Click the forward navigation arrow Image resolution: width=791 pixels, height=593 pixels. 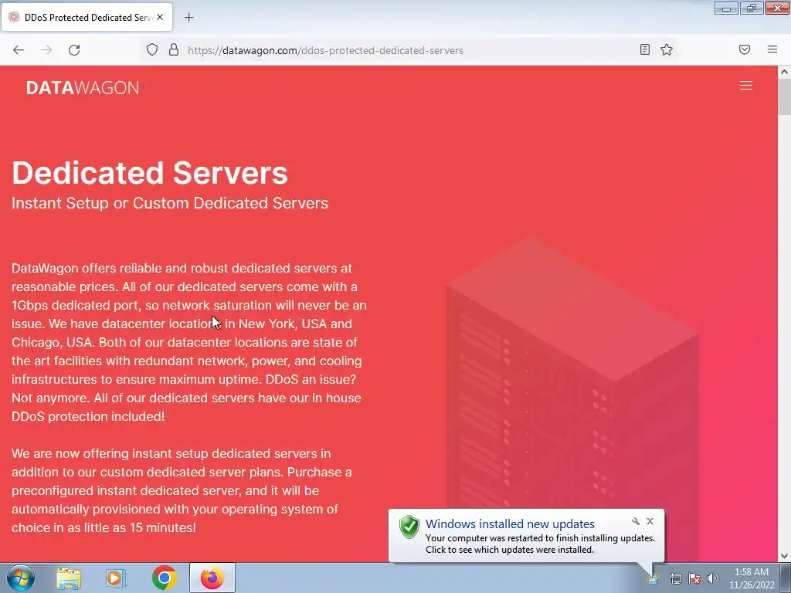point(46,50)
